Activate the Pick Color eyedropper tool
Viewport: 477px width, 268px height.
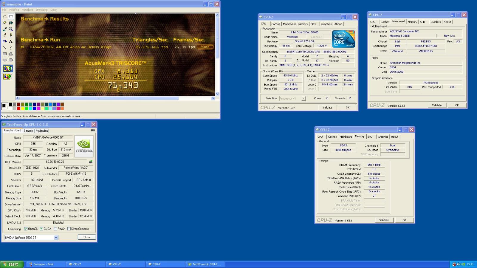(x=4, y=29)
